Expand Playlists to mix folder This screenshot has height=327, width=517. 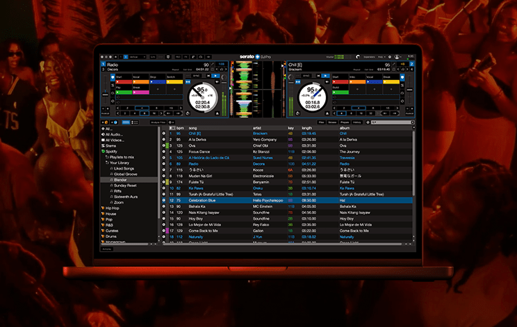[107, 157]
